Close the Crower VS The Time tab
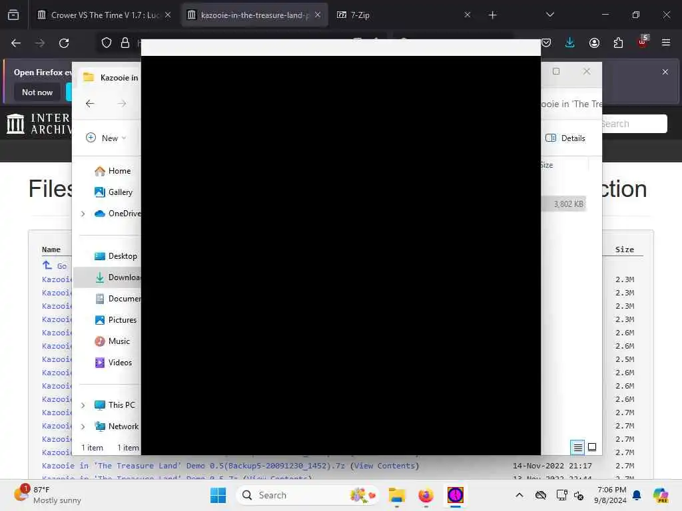This screenshot has width=682, height=511. pyautogui.click(x=168, y=15)
